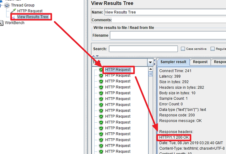
Task: Select Thread Group in the test plan tree
Action: [23, 5]
